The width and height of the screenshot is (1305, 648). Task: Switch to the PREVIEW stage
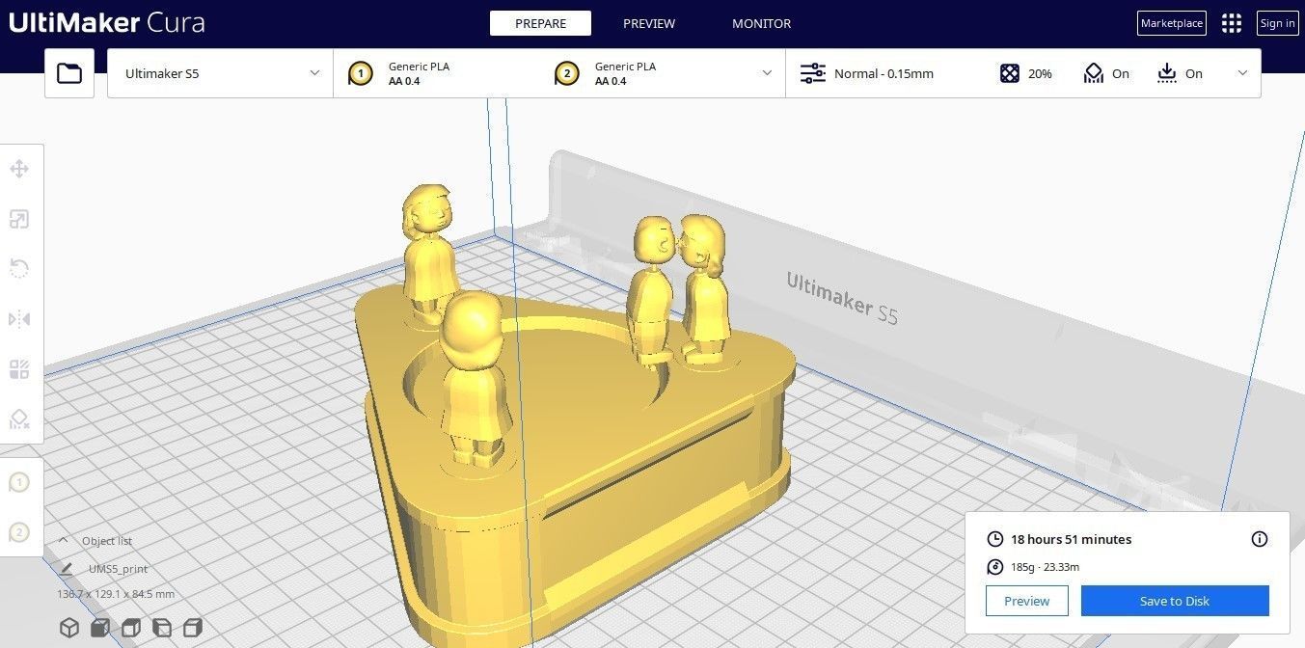click(649, 23)
